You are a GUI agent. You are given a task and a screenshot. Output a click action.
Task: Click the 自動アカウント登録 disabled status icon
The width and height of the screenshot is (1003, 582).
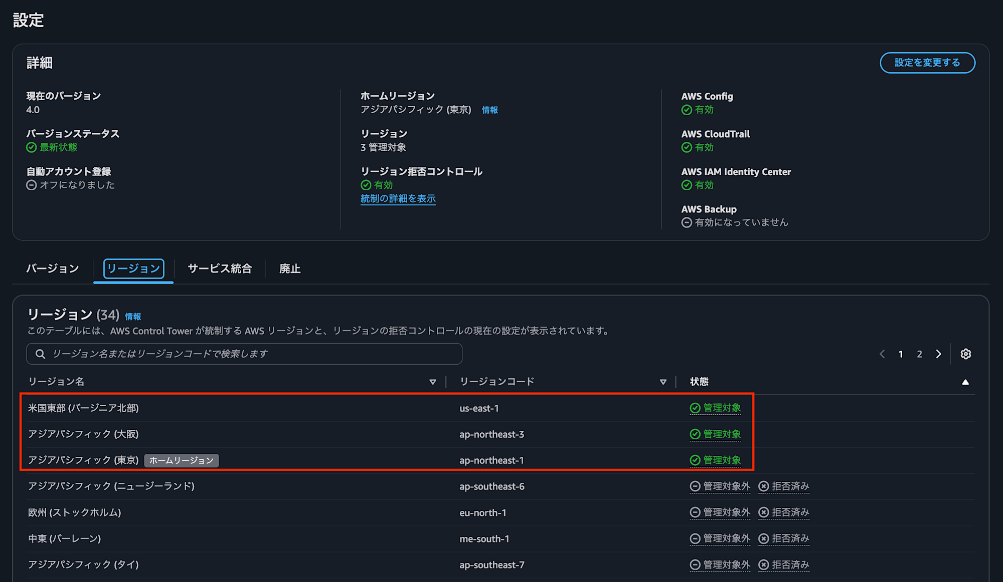[31, 185]
